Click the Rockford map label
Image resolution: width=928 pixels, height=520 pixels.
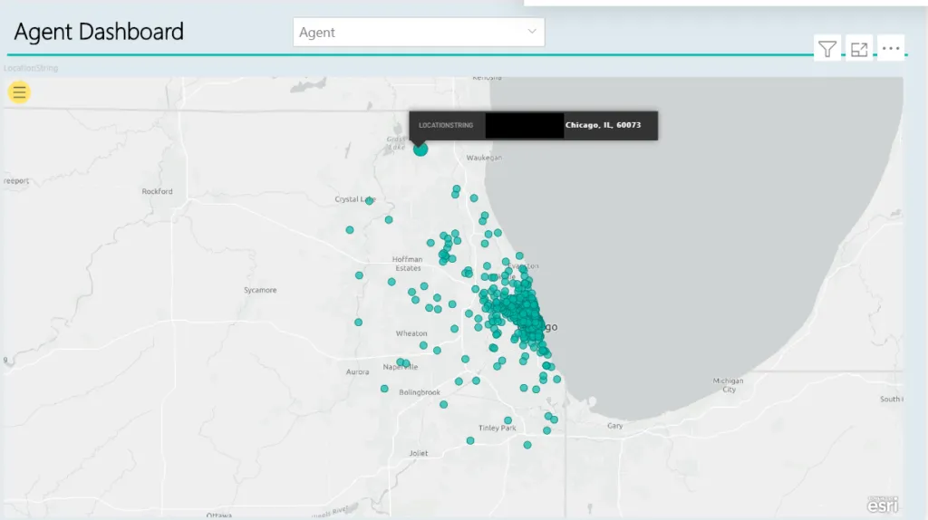(x=158, y=192)
